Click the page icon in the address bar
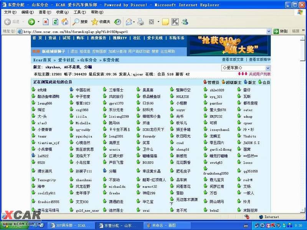 click(x=20, y=31)
